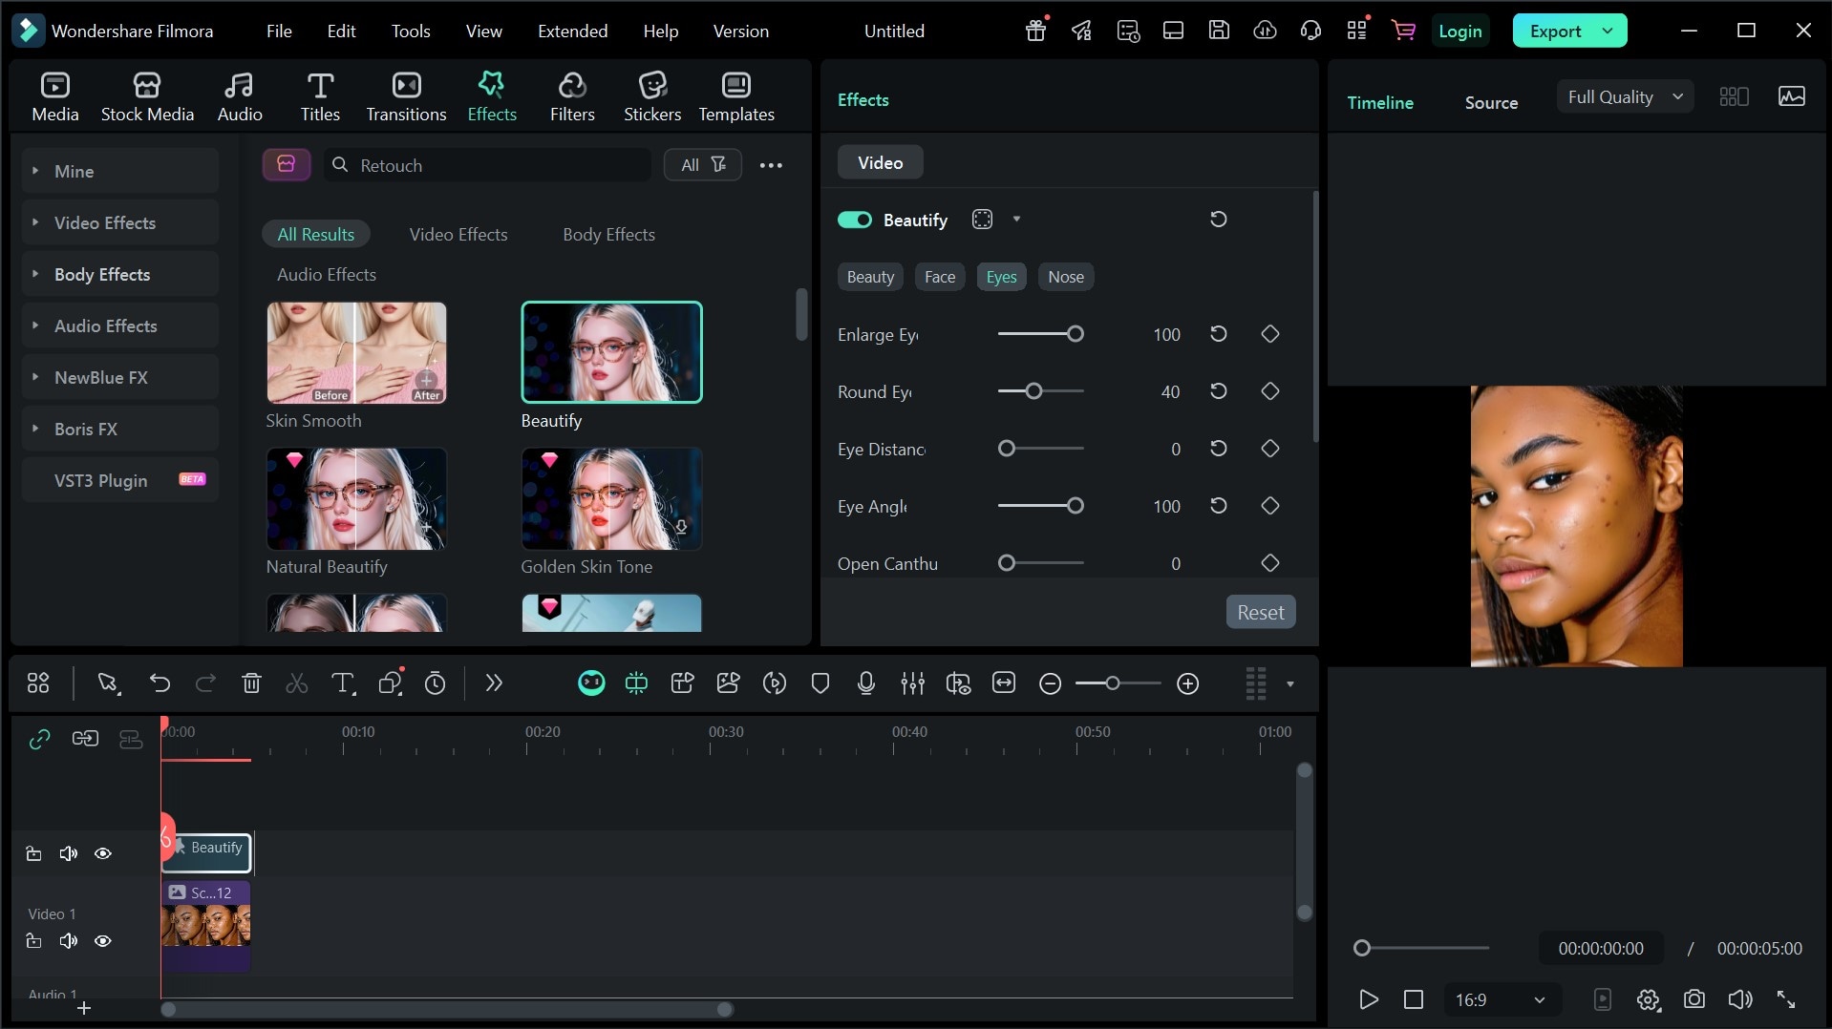Hide the Beautify effect track
The width and height of the screenshot is (1832, 1029).
click(x=103, y=853)
